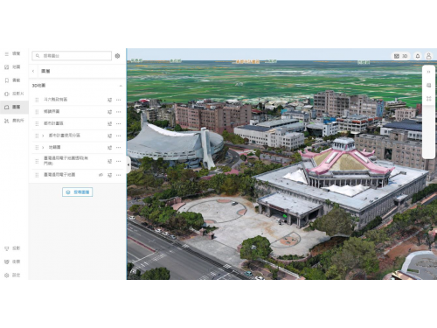Image resolution: width=437 pixels, height=328 pixels.
Task: Collapse the right floating toolbar with double chevron
Action: pyautogui.click(x=428, y=72)
